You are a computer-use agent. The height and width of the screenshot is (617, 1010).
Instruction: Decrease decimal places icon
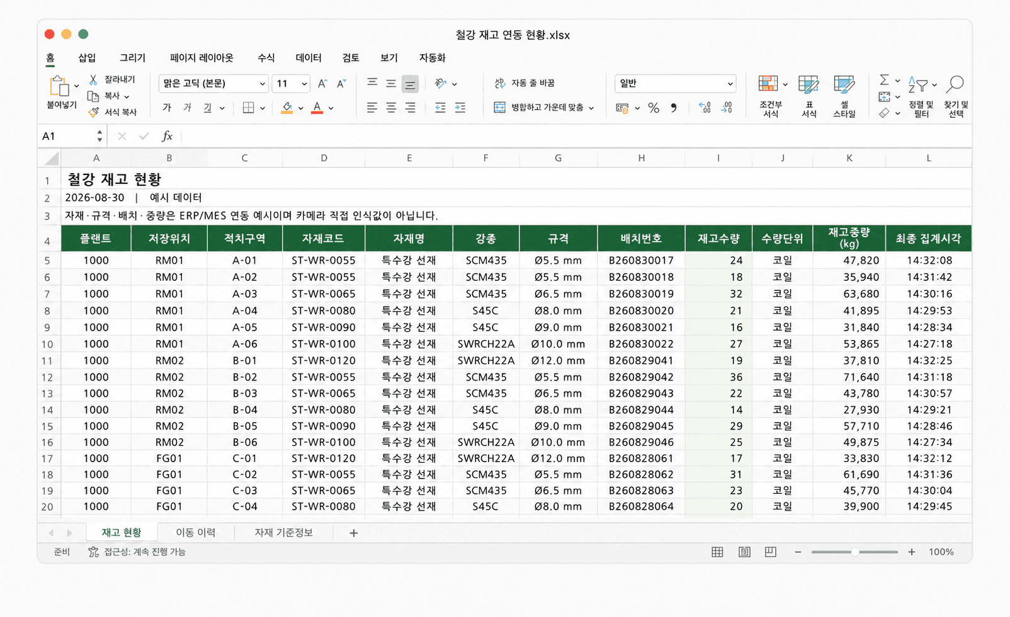pyautogui.click(x=727, y=108)
